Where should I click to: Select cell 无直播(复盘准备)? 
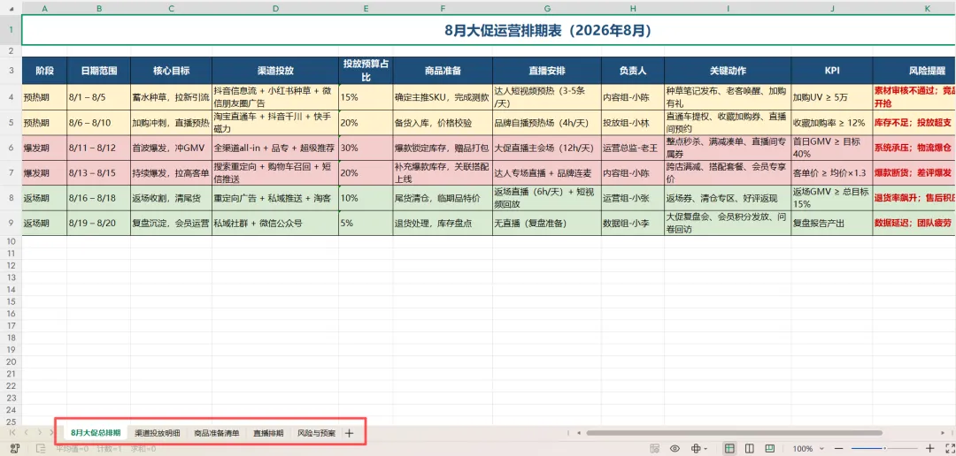[547, 223]
